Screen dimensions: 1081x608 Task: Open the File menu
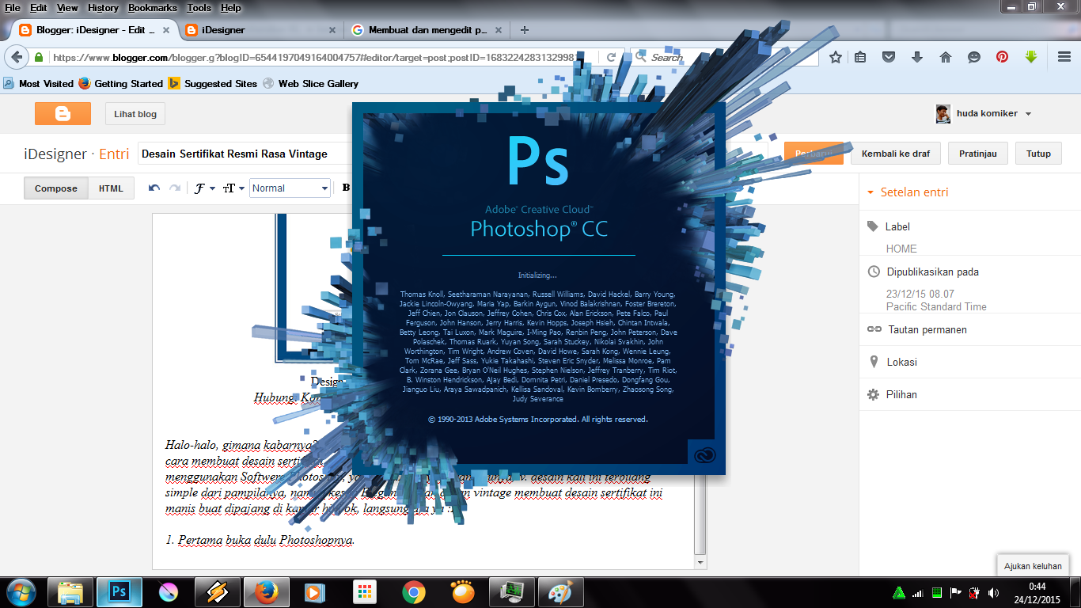pyautogui.click(x=13, y=7)
